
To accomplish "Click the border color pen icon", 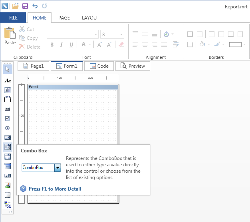I will pyautogui.click(x=217, y=44).
